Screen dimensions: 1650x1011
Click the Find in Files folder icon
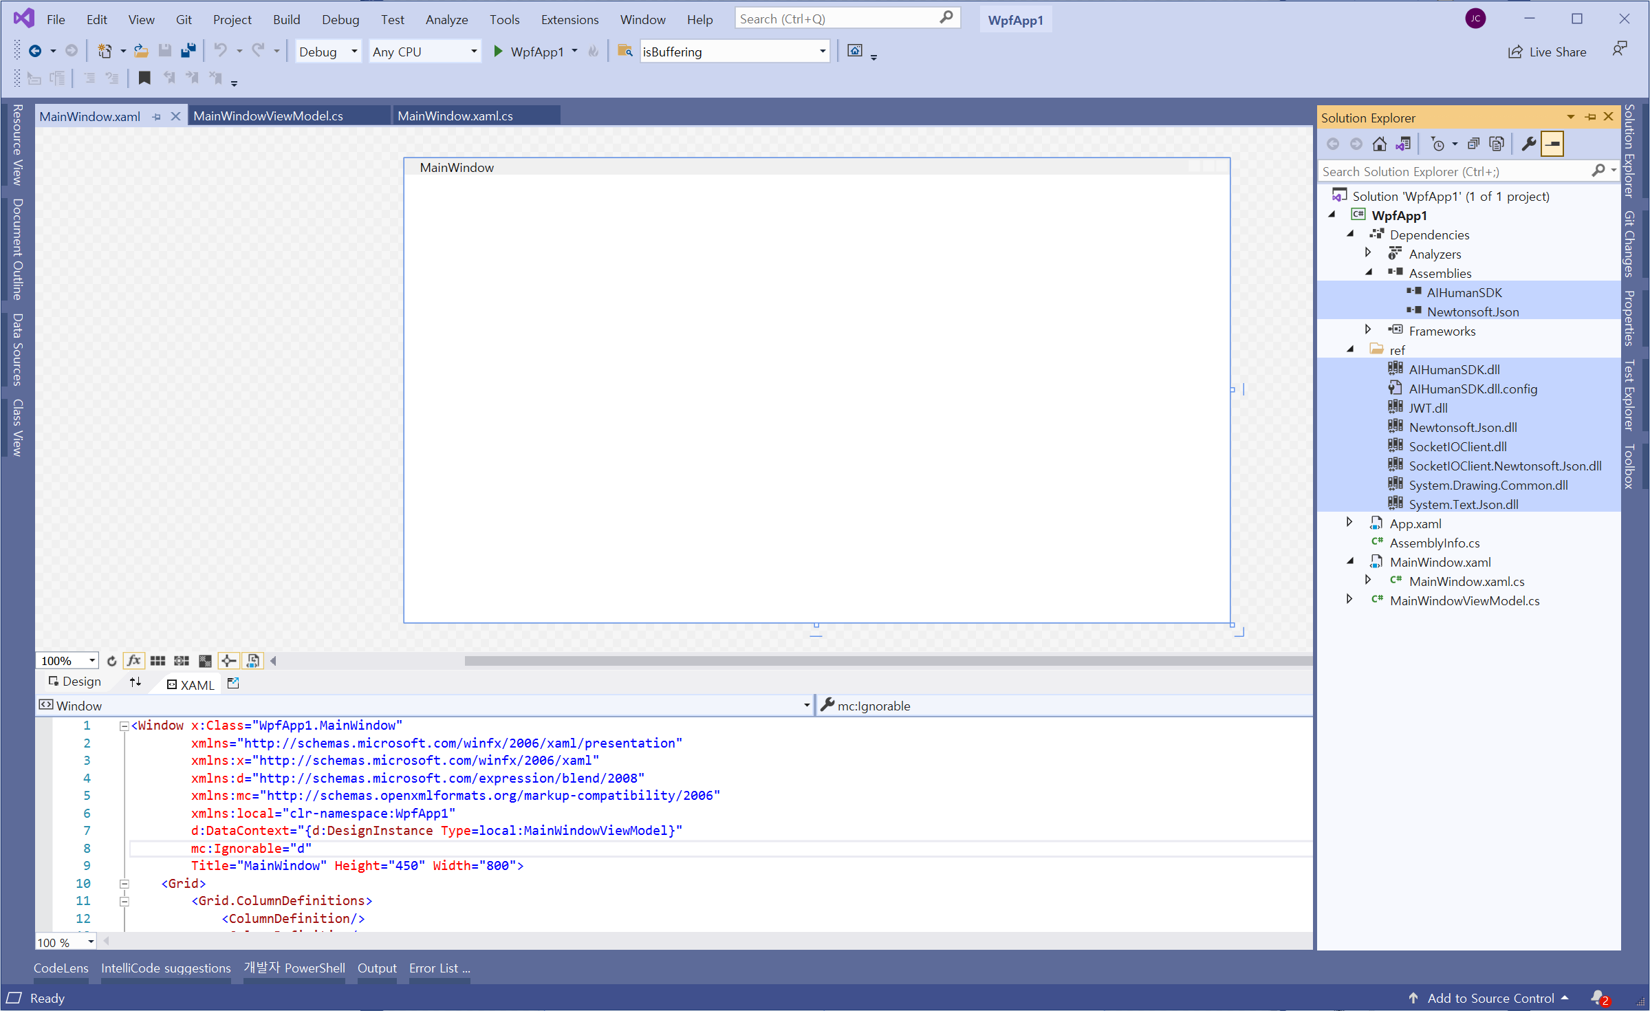point(625,51)
